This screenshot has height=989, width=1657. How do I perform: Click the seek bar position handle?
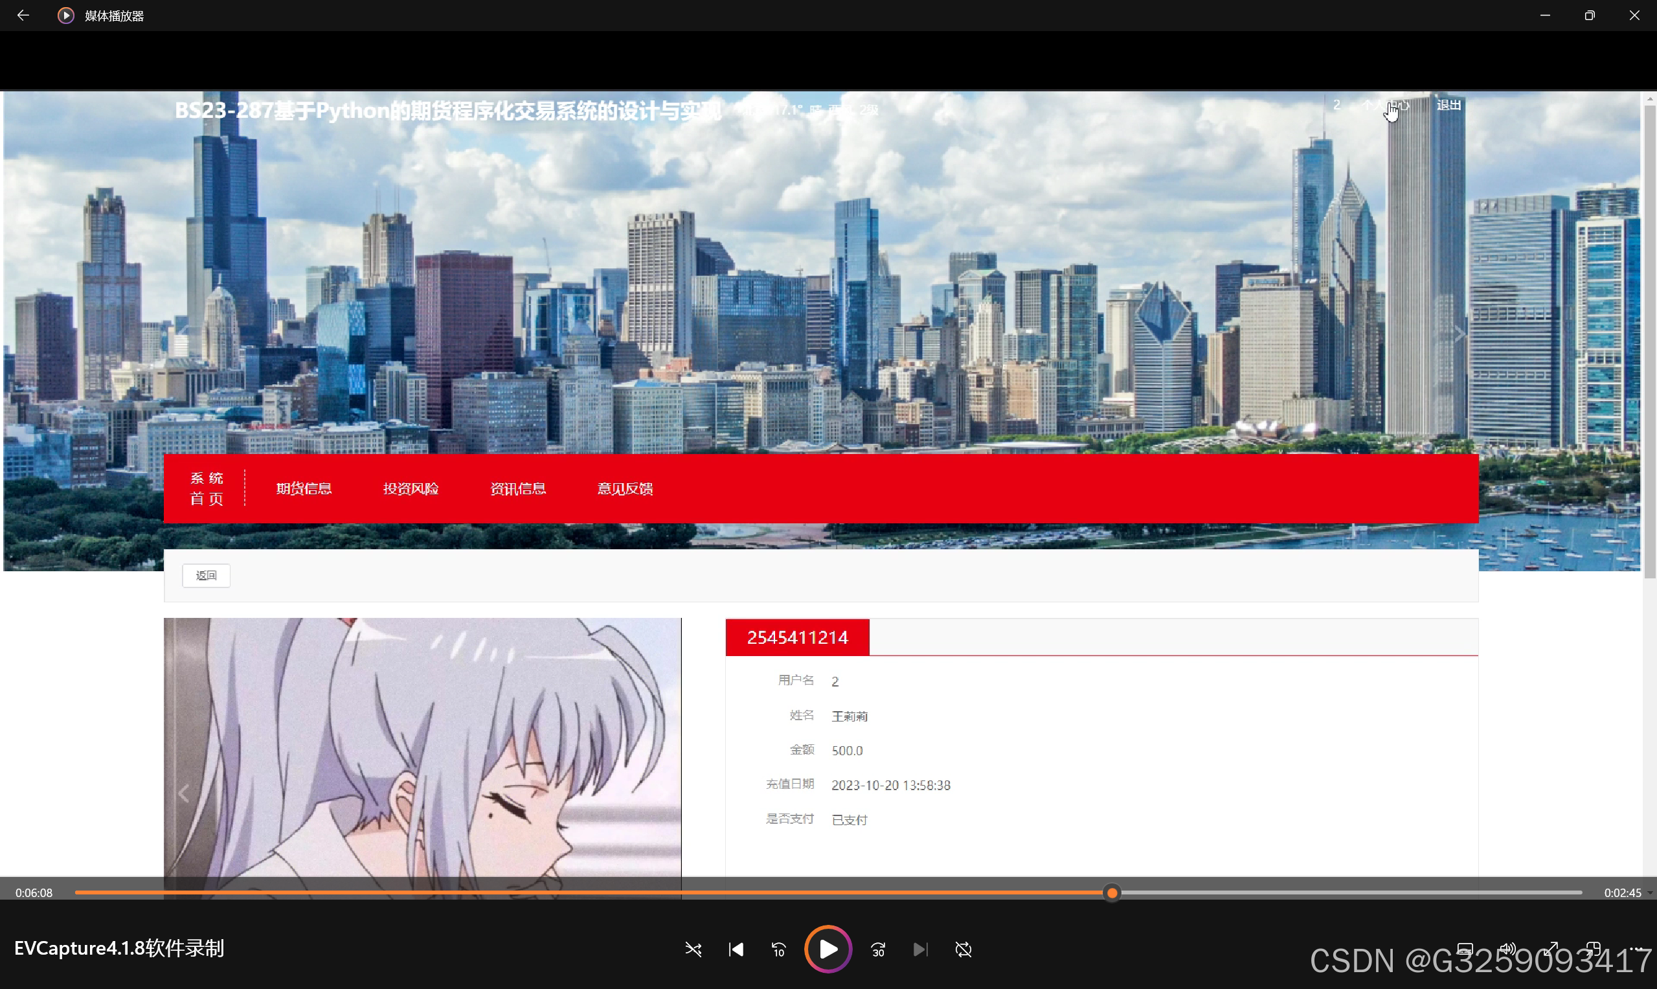click(1111, 892)
